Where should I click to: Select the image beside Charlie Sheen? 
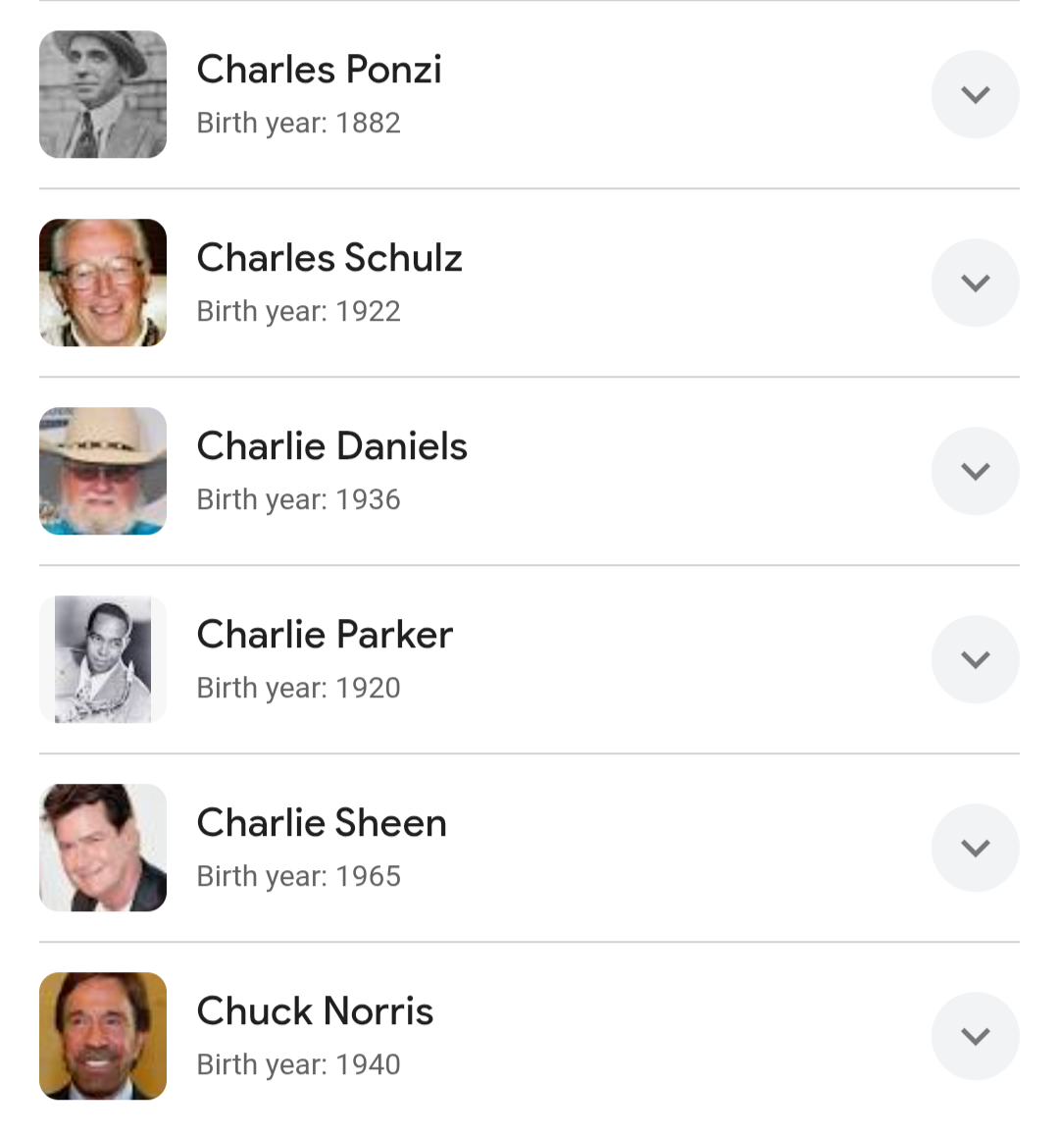point(103,848)
